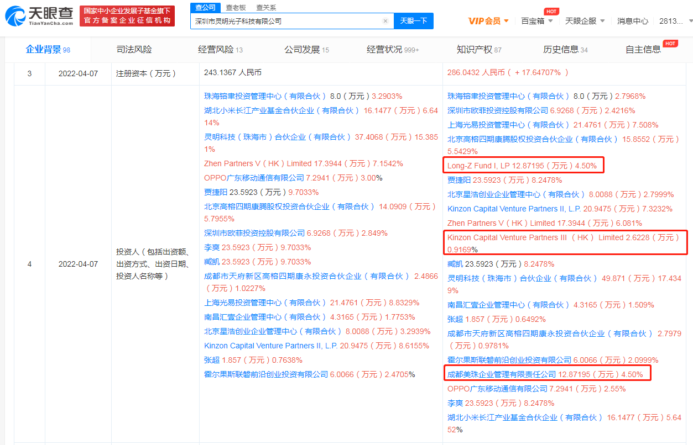Click the 天眼查 logo
Viewport: 693px width, 445px height.
[39, 16]
